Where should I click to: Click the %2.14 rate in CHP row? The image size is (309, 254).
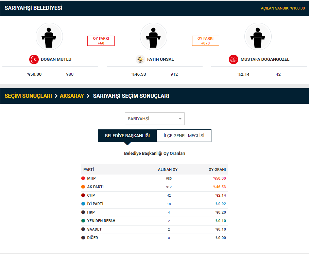pyautogui.click(x=221, y=195)
